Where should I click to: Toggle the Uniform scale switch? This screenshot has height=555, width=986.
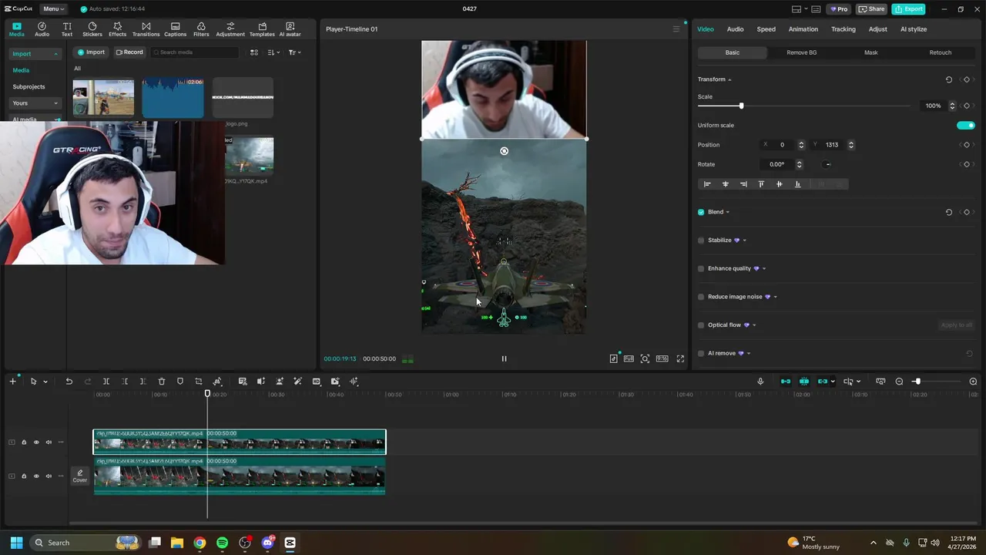966,126
